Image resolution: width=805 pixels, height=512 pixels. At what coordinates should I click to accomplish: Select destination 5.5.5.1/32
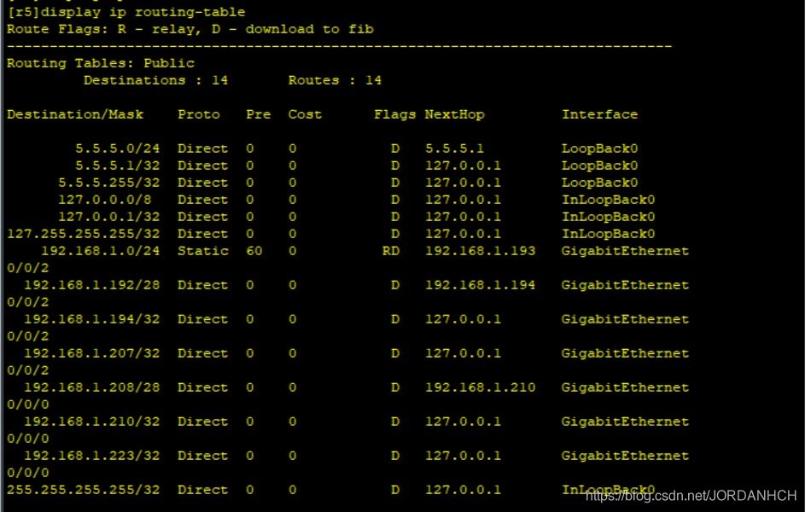click(x=118, y=166)
